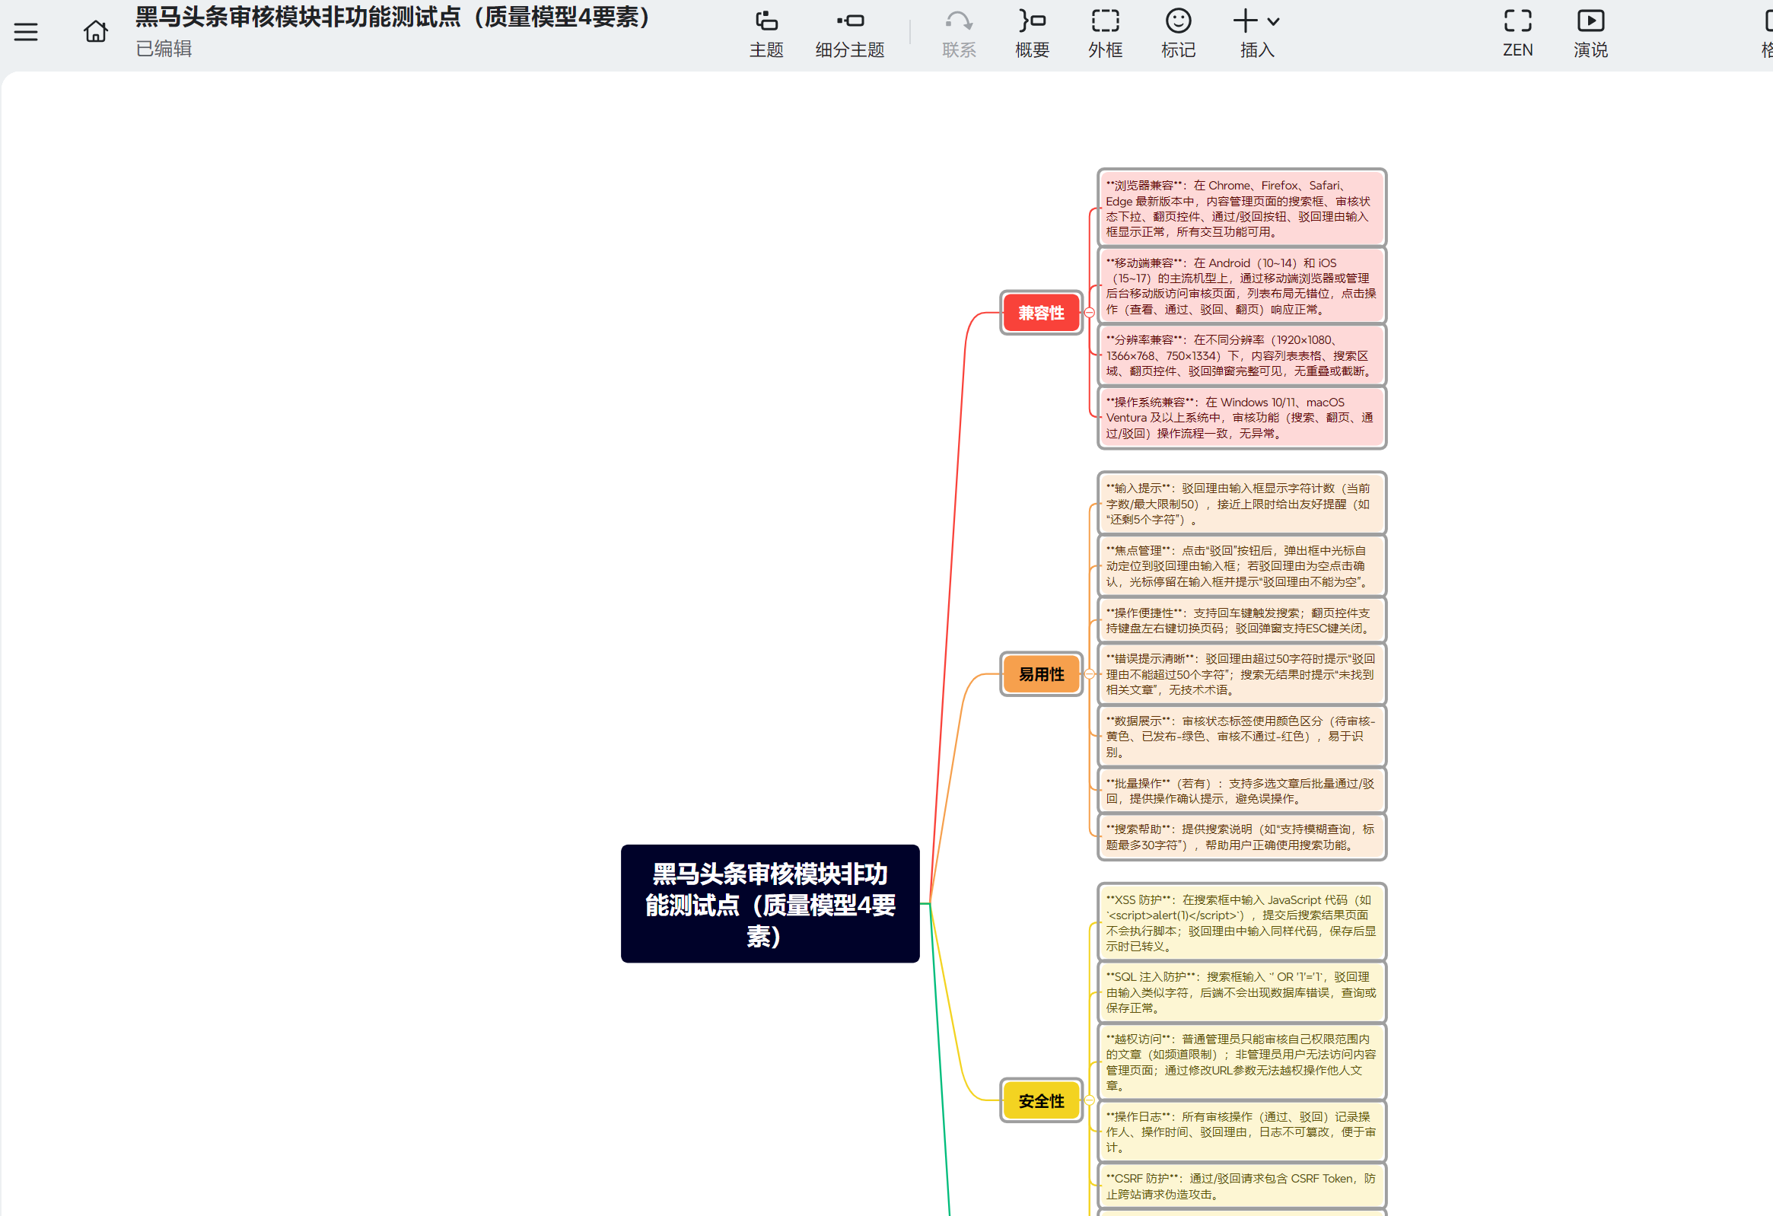Select the central root topic node

(770, 904)
